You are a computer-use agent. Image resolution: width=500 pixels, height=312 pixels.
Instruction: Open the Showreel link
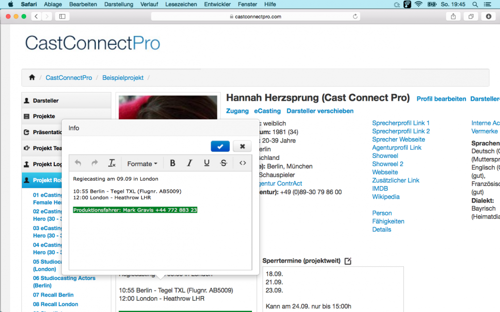[385, 156]
